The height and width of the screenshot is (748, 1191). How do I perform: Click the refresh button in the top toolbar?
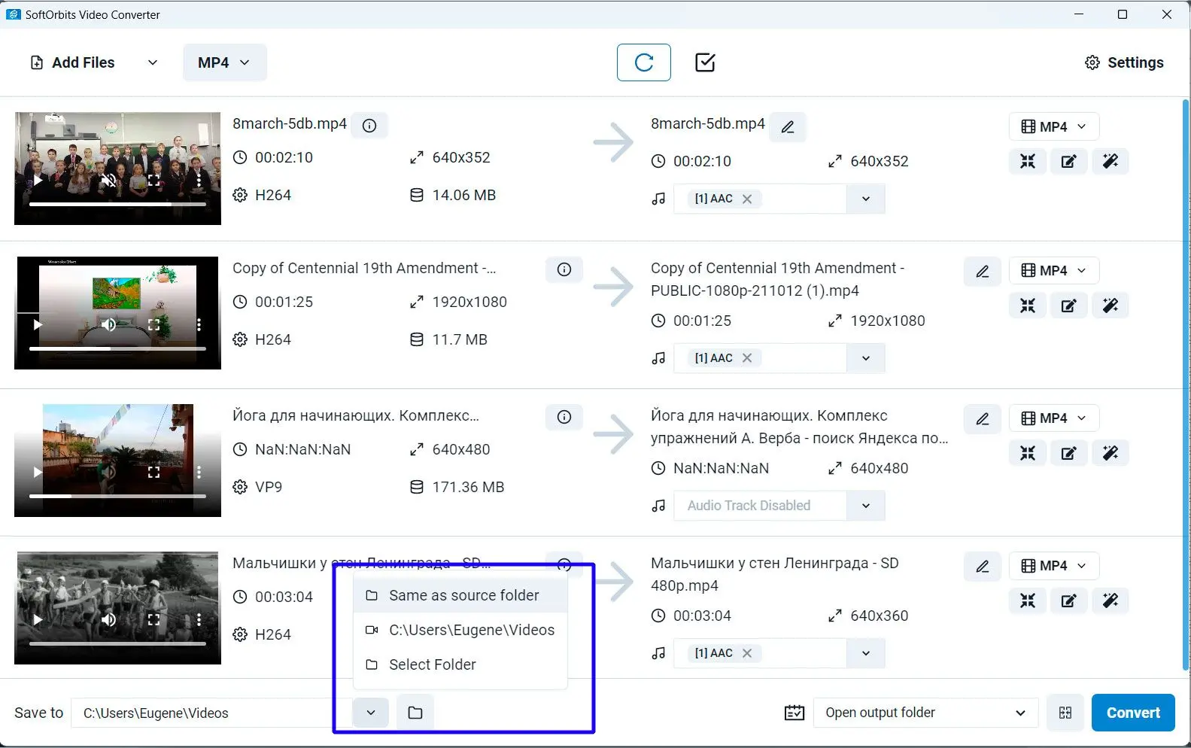click(643, 62)
